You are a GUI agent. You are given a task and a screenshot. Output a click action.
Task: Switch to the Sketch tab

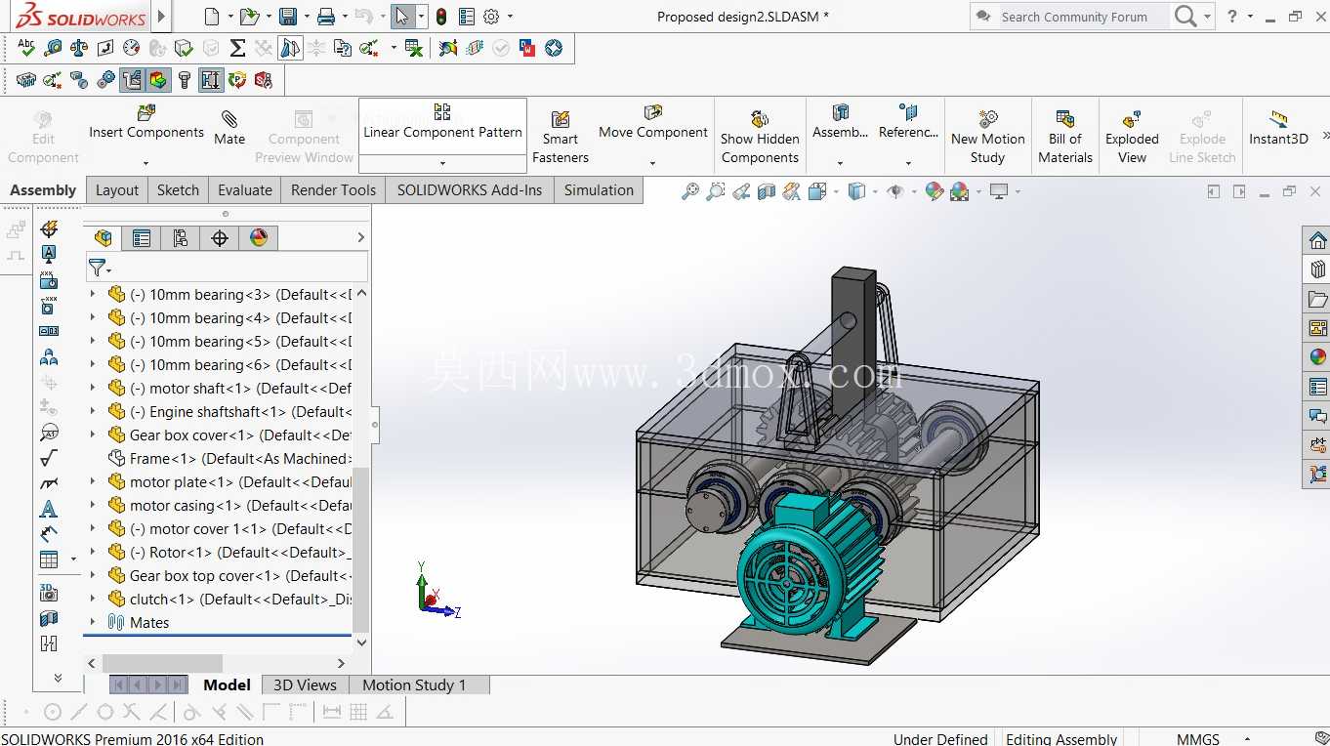(x=178, y=190)
